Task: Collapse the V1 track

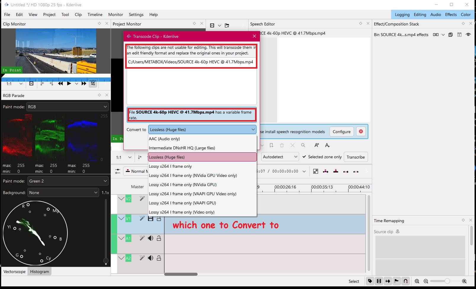Action: point(121,218)
